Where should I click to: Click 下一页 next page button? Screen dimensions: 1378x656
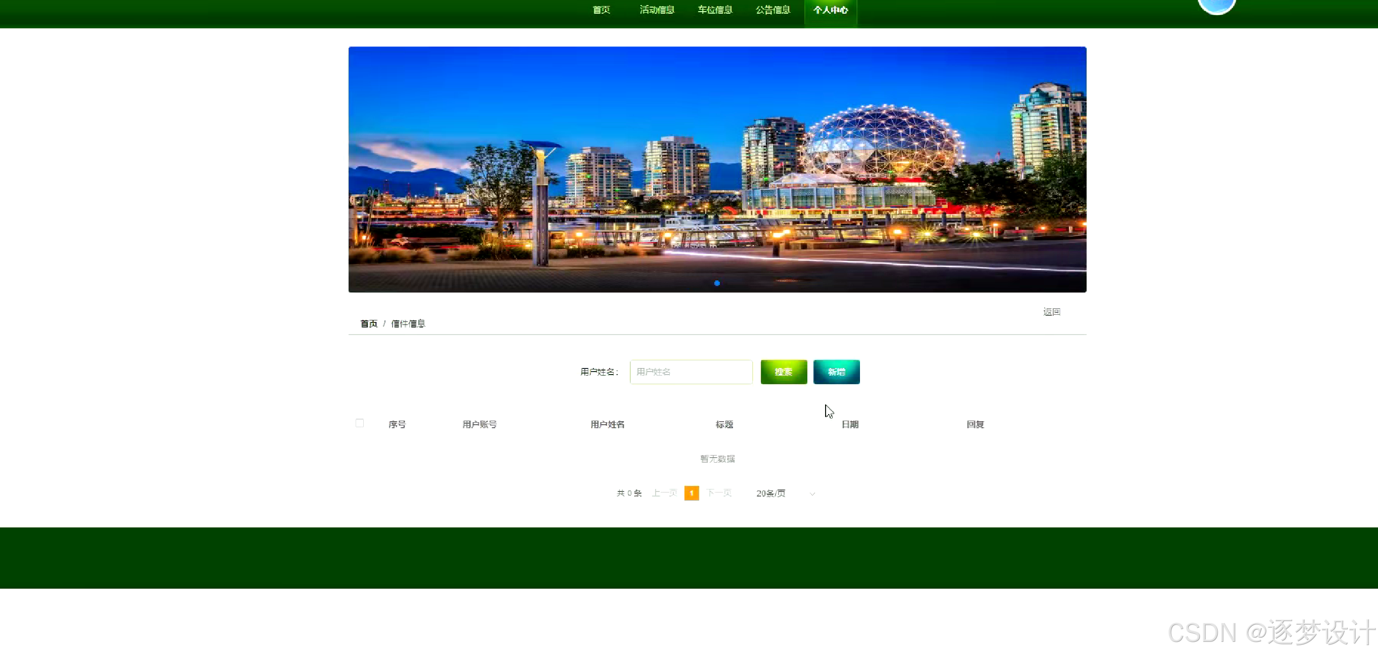718,494
